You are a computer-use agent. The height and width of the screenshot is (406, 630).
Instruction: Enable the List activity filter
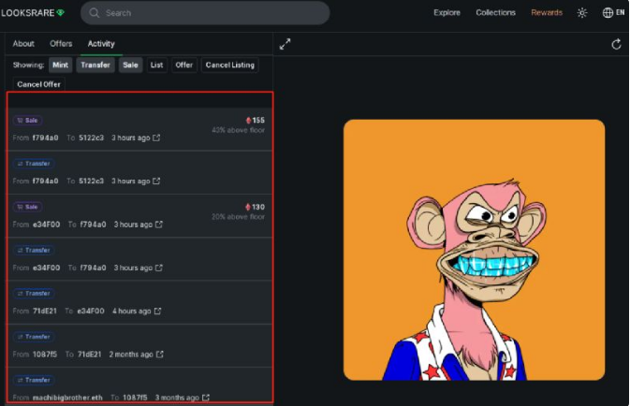coord(156,65)
